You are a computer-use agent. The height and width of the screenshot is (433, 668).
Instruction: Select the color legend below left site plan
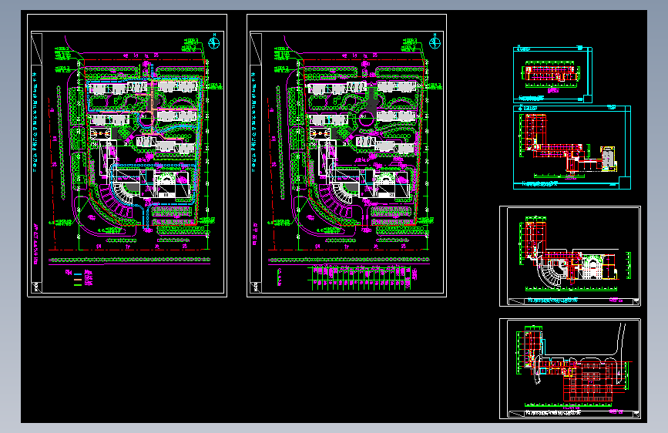pyautogui.click(x=79, y=277)
